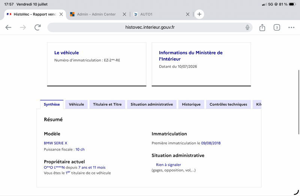Image resolution: width=300 pixels, height=196 pixels.
Task: Open the Véhicule tab
Action: (x=76, y=105)
